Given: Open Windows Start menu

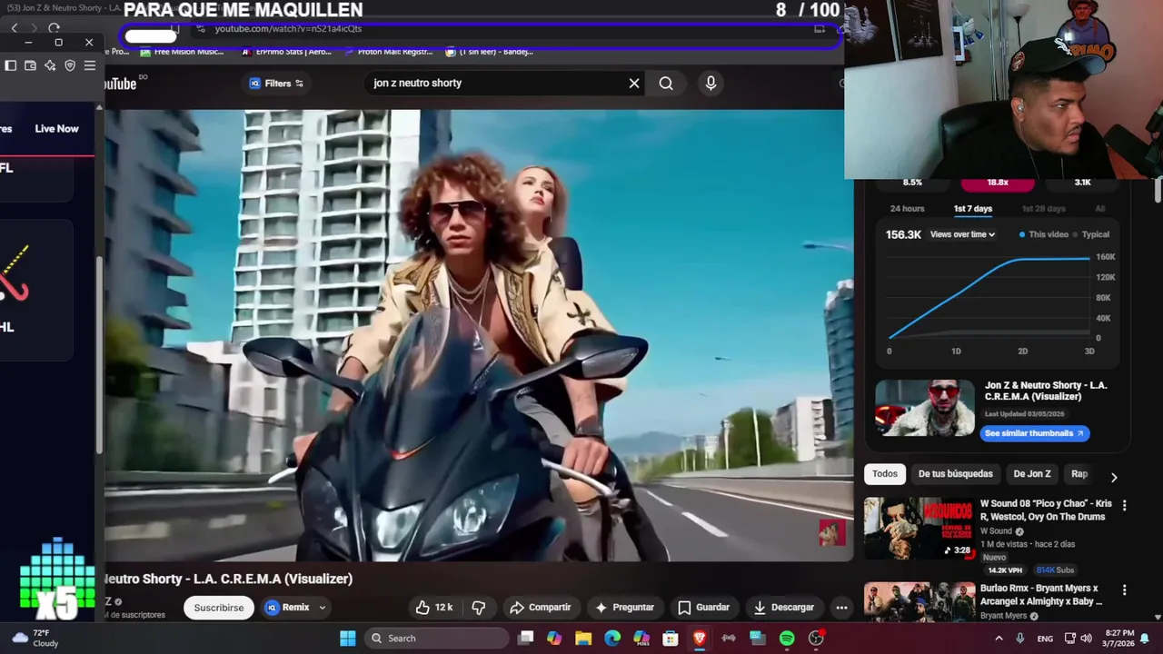Looking at the screenshot, I should coord(348,639).
